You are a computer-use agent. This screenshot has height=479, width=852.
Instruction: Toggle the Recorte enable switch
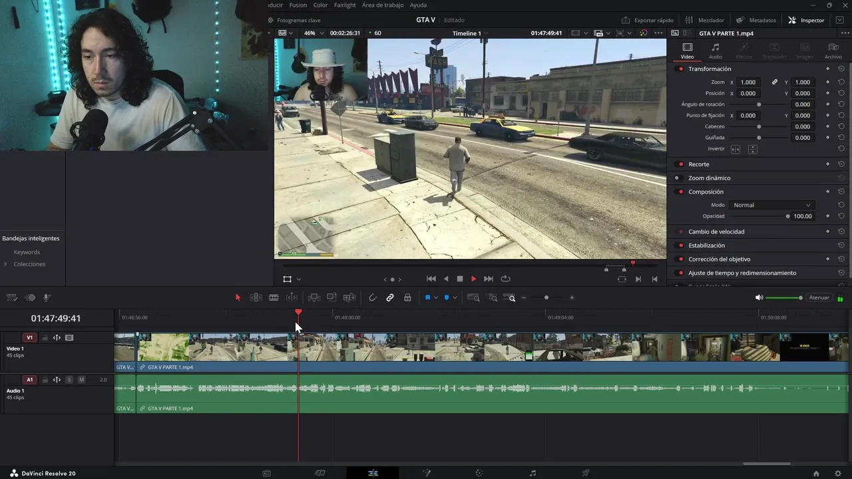pos(680,164)
